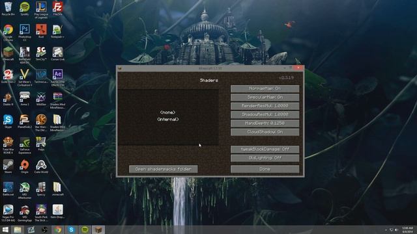Select the Google Chrome desktop icon

pyautogui.click(x=8, y=33)
